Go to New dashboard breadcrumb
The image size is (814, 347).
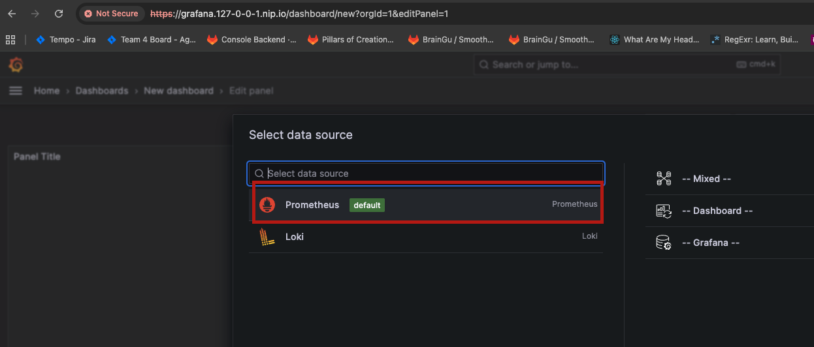(178, 91)
